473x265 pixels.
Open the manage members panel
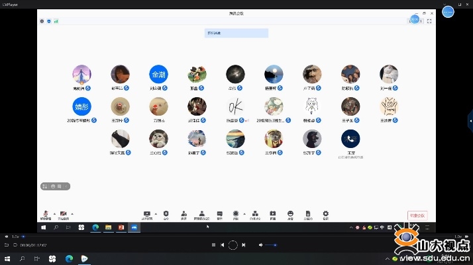[201, 214]
